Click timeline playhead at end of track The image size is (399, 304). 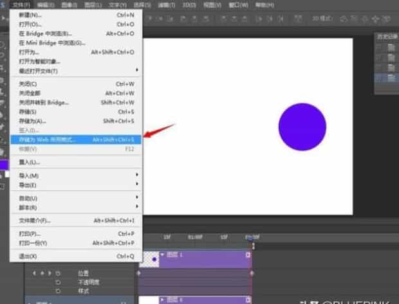(249, 238)
